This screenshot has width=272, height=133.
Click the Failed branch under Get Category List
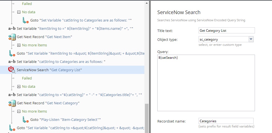coord(27,78)
